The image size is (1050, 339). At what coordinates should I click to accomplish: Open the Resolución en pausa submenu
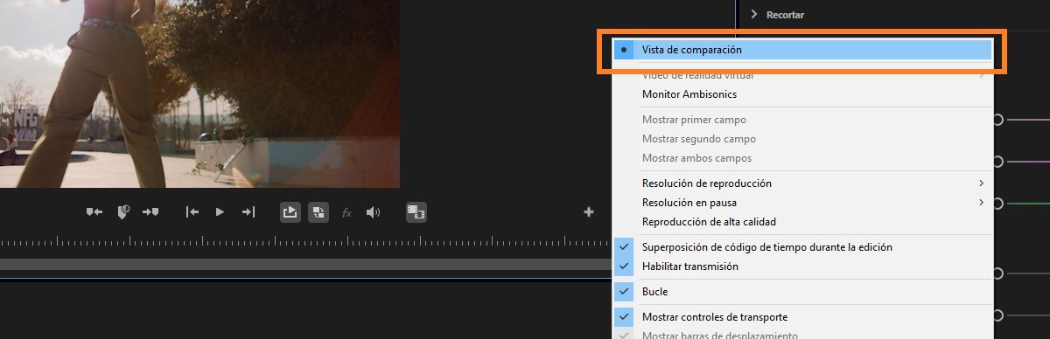802,203
